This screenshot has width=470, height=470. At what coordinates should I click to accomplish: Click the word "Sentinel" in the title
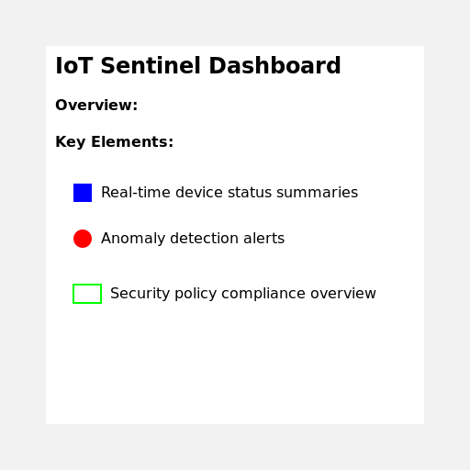pyautogui.click(x=151, y=65)
